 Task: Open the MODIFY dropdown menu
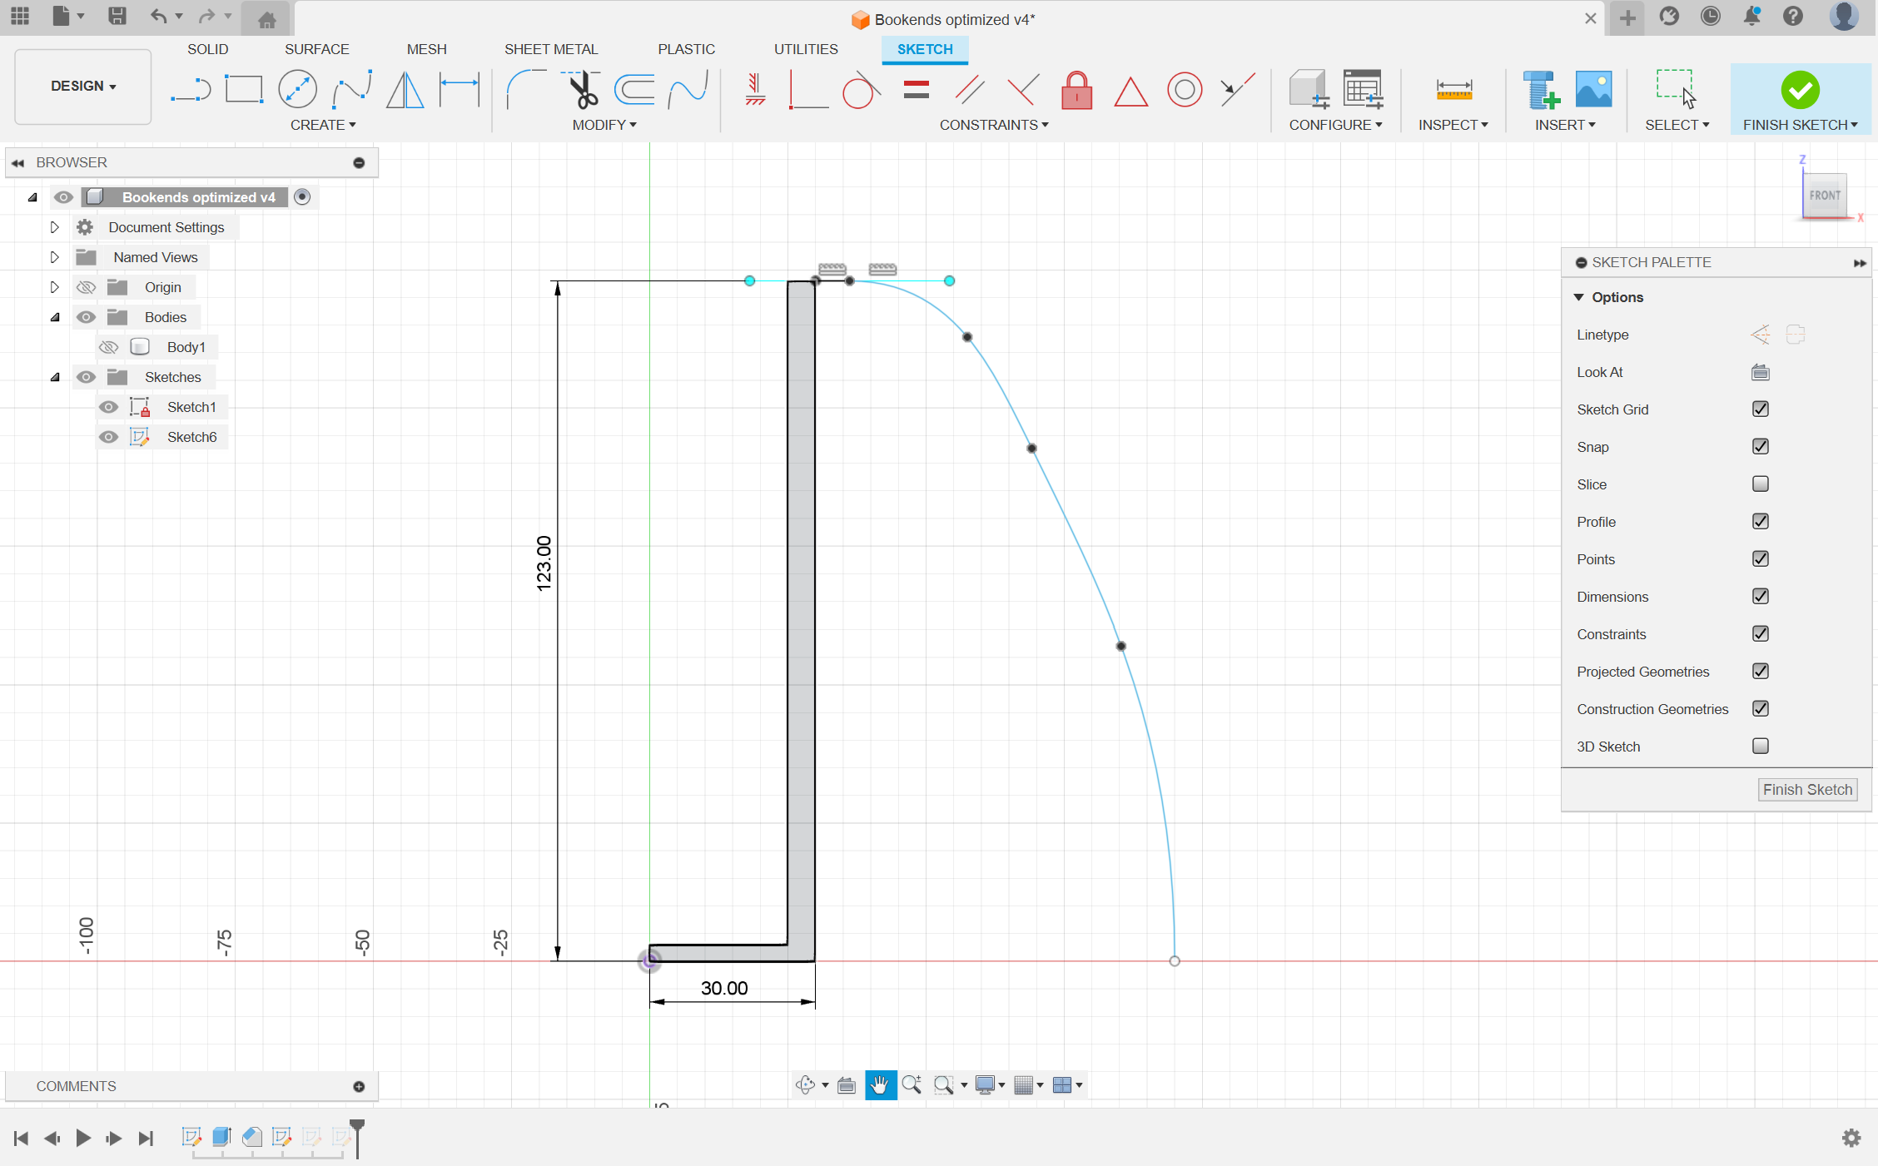pos(604,125)
